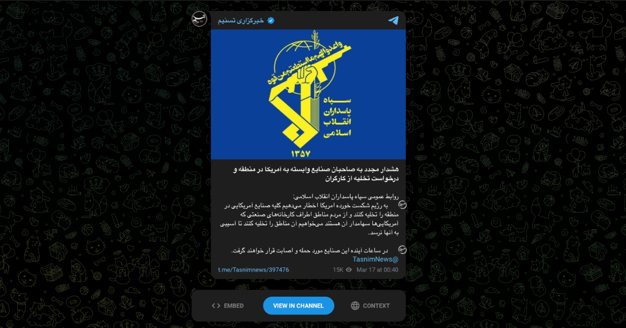Click the Mar 17 at 00:40 timestamp
Image resolution: width=626 pixels, height=328 pixels.
point(377,270)
